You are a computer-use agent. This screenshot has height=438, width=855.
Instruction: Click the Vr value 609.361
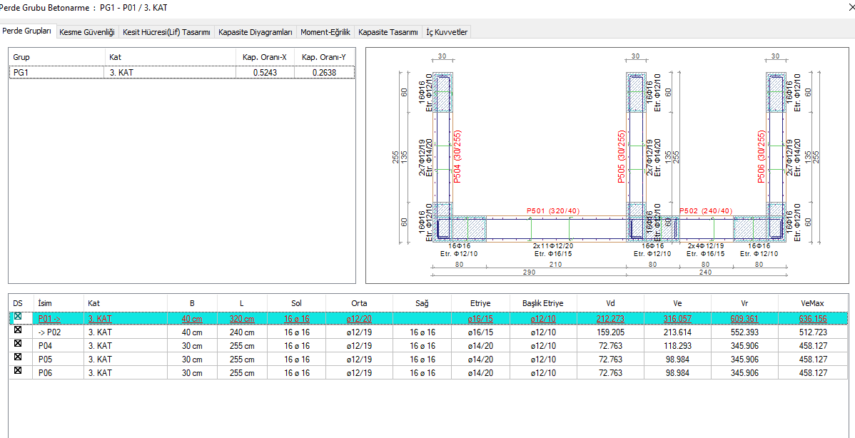(x=747, y=318)
